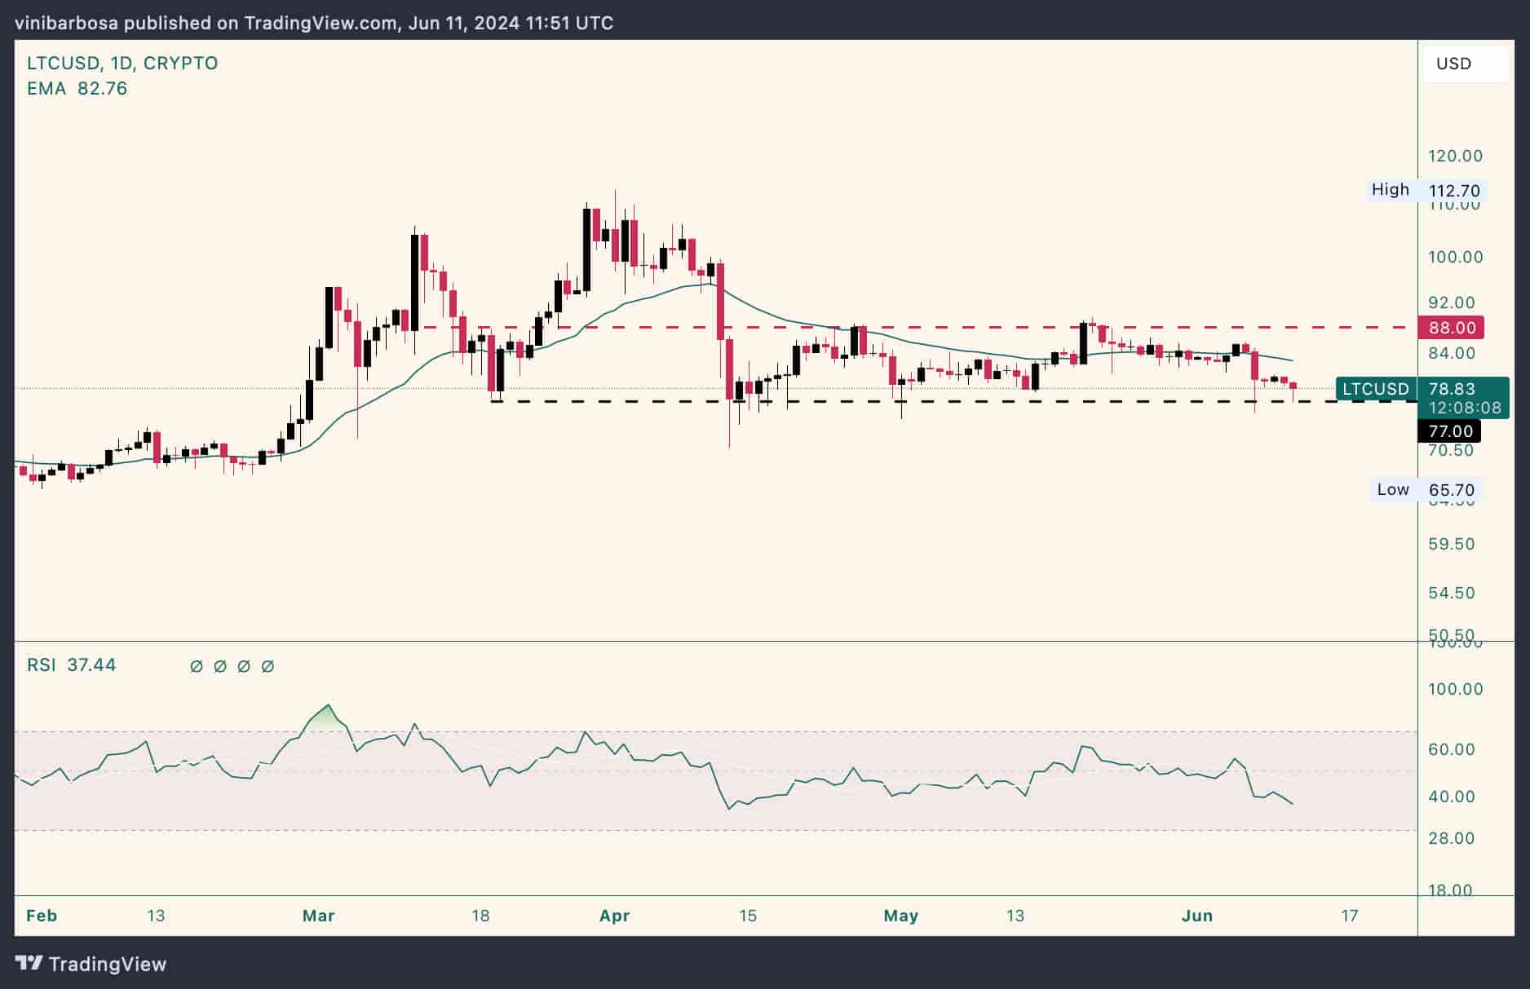
Task: Open the LTCUSD symbol menu in the legend
Action: click(61, 62)
